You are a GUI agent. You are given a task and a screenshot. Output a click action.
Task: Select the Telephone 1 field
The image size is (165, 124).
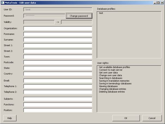[x=58, y=86]
